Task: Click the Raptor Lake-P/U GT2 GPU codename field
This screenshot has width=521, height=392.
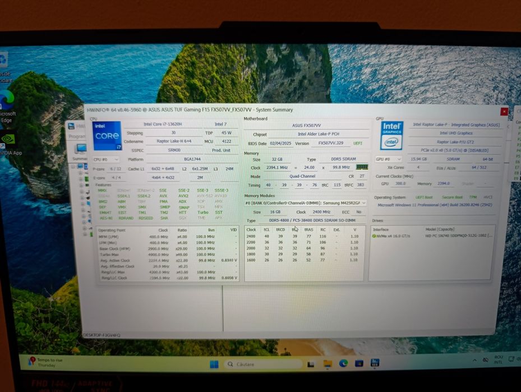Action: (x=455, y=141)
